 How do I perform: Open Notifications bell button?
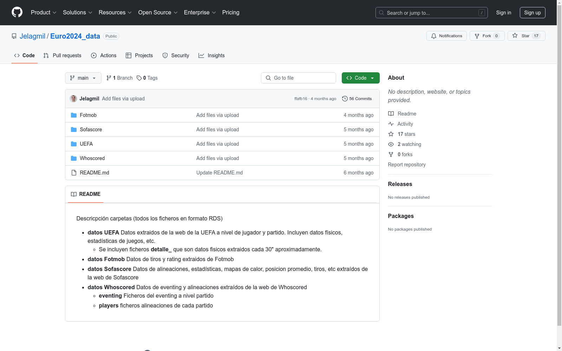(x=446, y=36)
